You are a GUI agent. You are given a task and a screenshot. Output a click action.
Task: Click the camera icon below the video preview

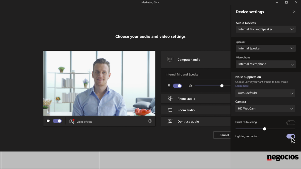click(48, 121)
